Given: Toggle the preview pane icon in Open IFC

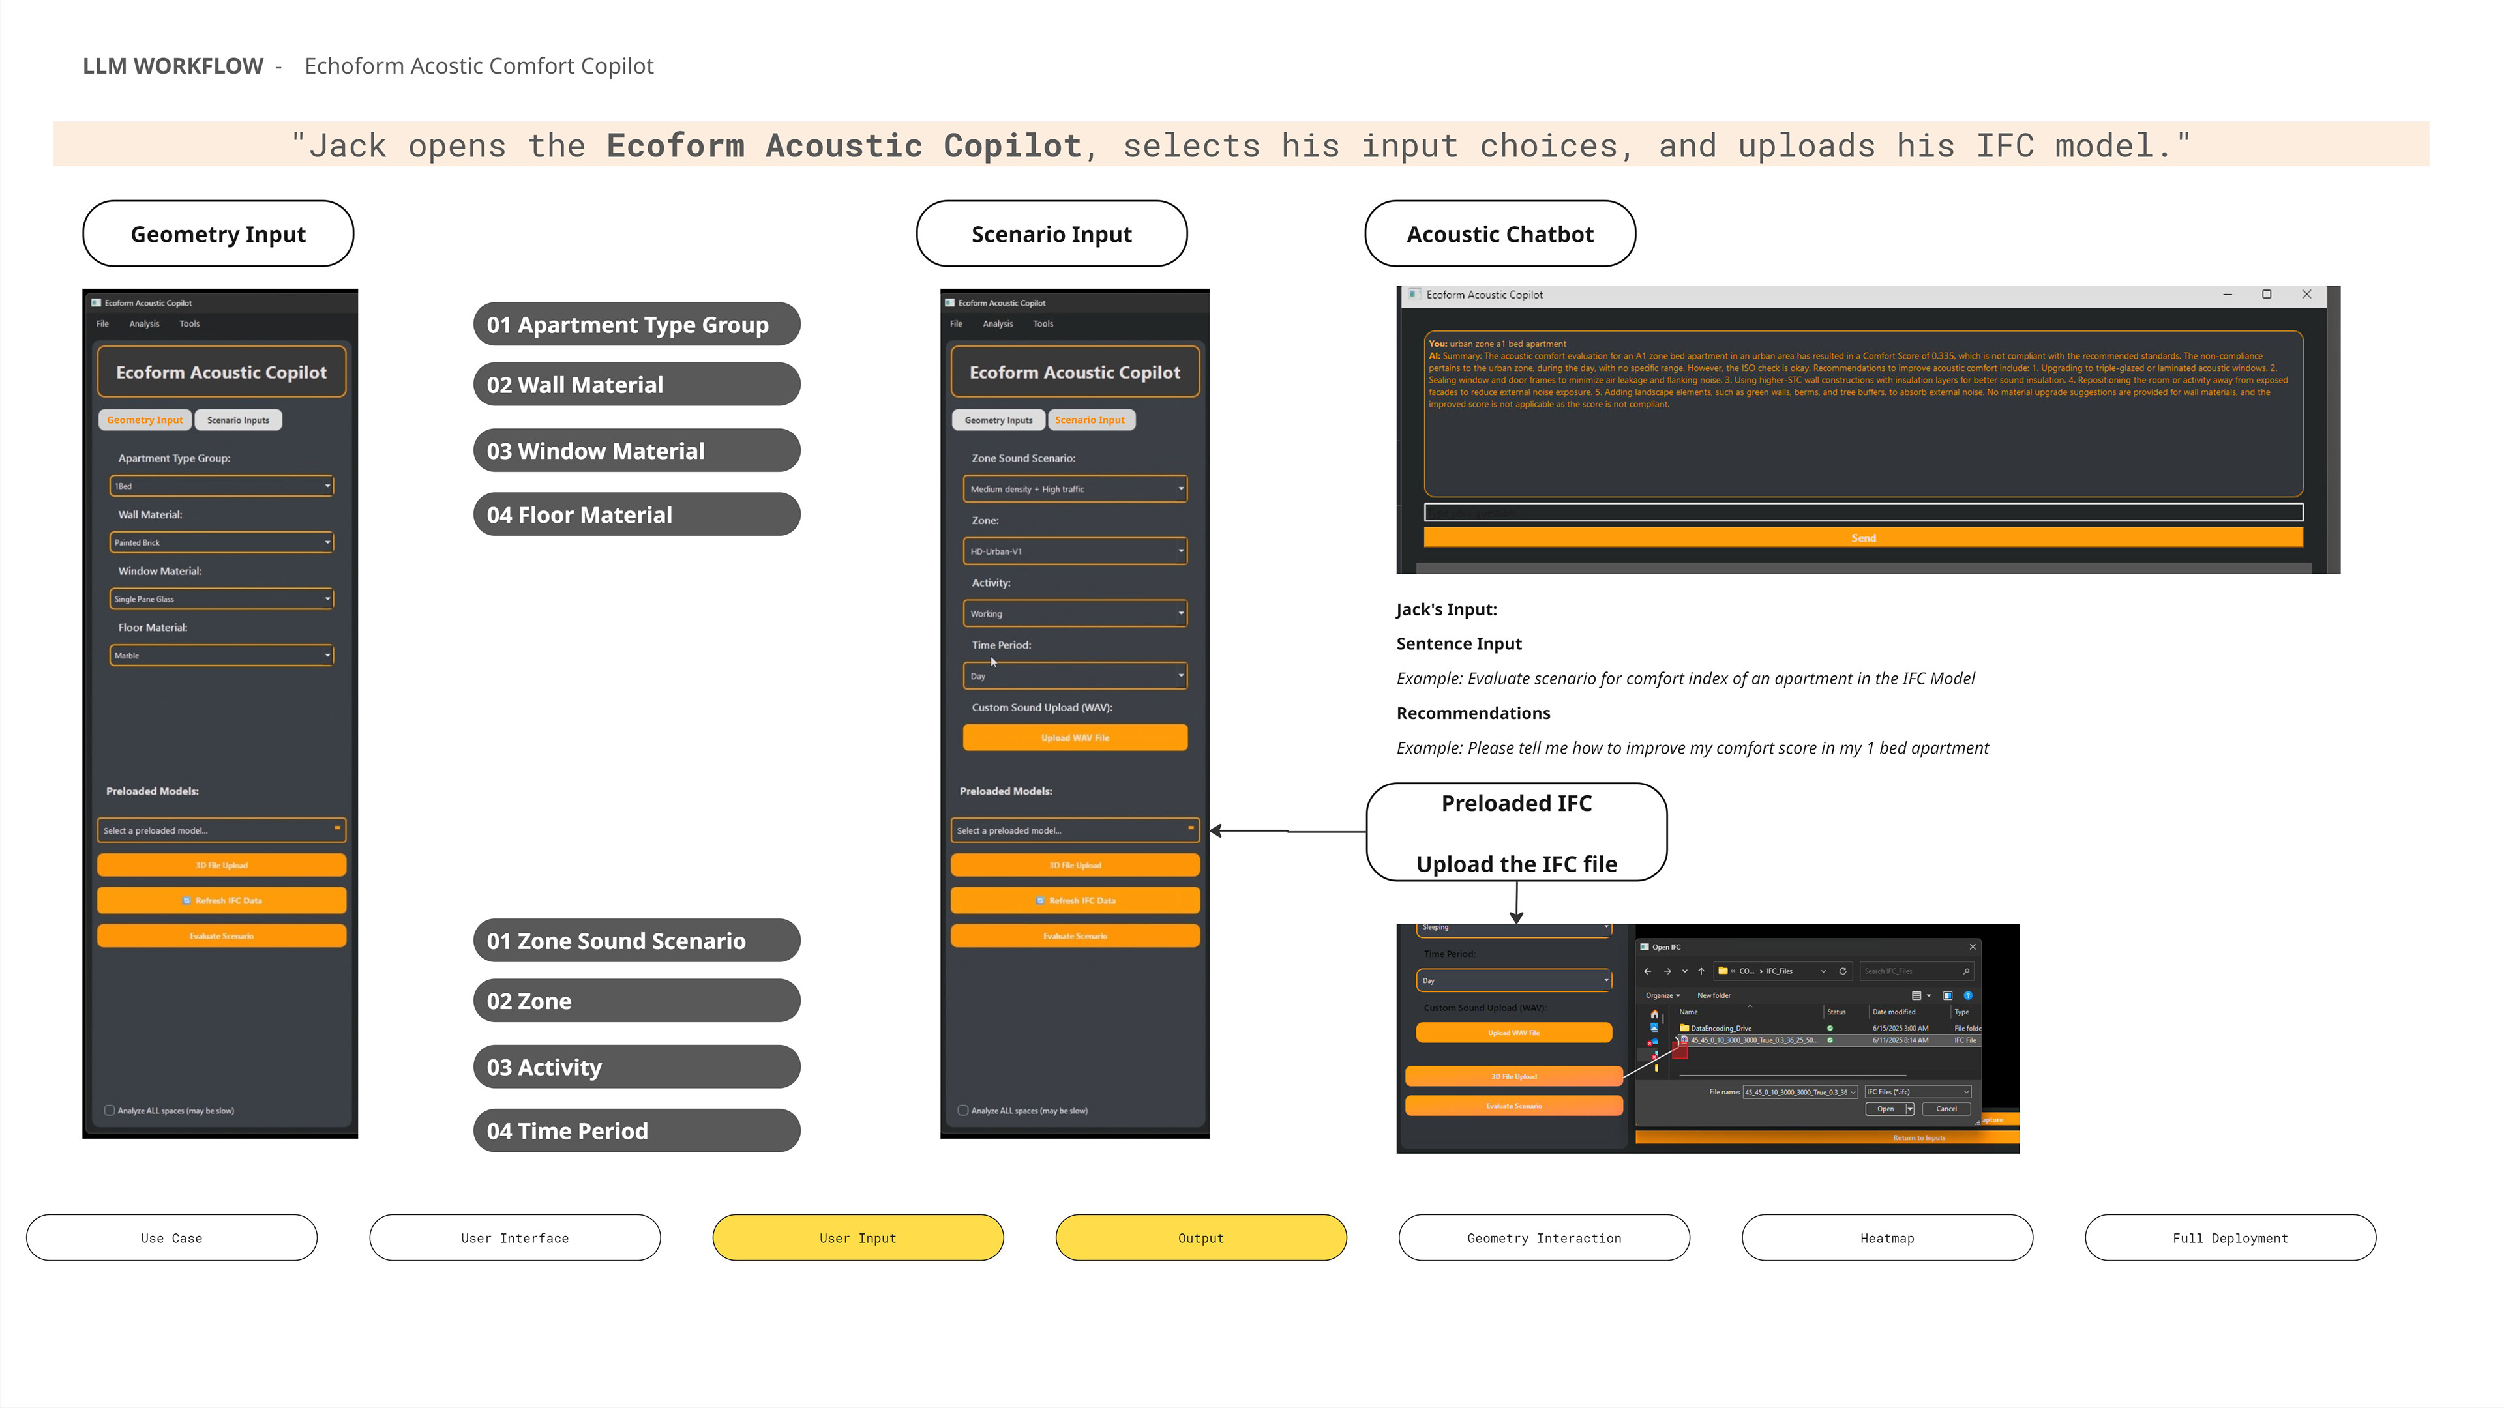Looking at the screenshot, I should pyautogui.click(x=1948, y=995).
